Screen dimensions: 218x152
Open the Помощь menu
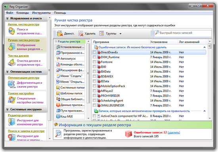coord(60,13)
